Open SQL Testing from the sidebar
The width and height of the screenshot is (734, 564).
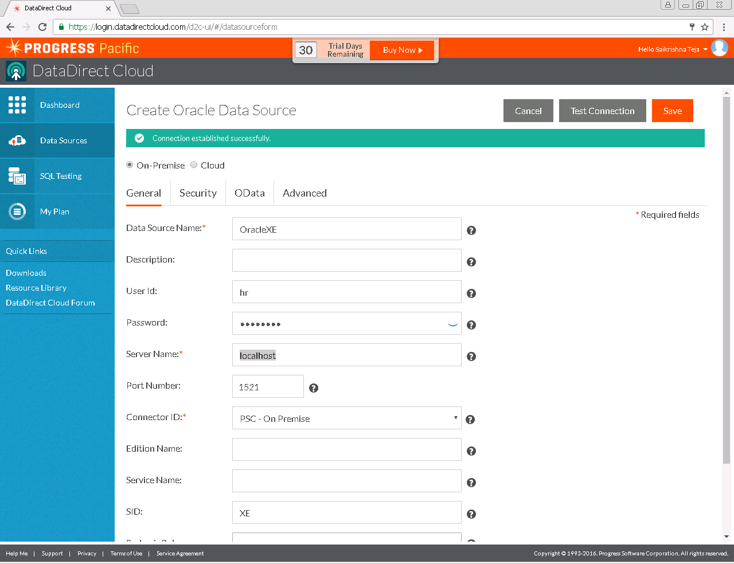(x=57, y=176)
